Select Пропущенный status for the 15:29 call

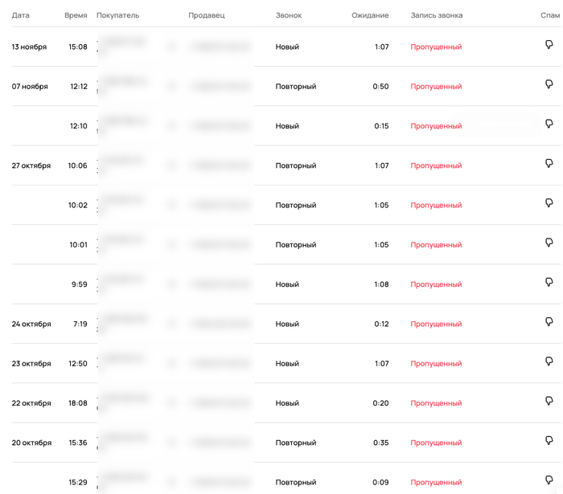[436, 482]
